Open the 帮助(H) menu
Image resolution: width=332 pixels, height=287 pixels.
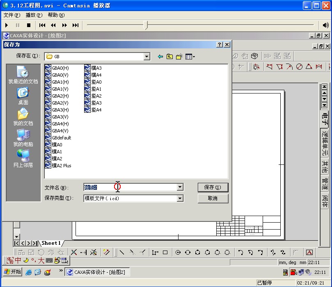[x=56, y=15]
